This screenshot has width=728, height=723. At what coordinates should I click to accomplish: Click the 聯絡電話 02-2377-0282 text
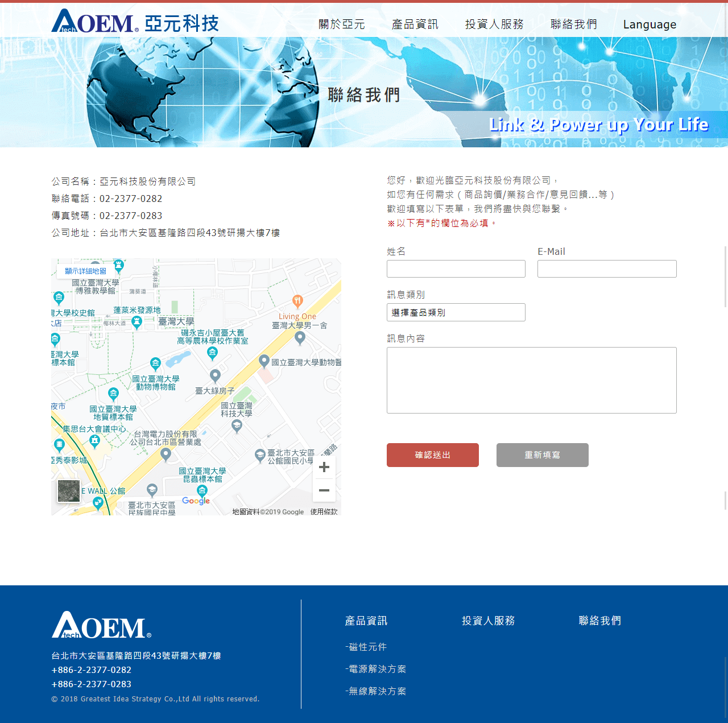click(107, 199)
